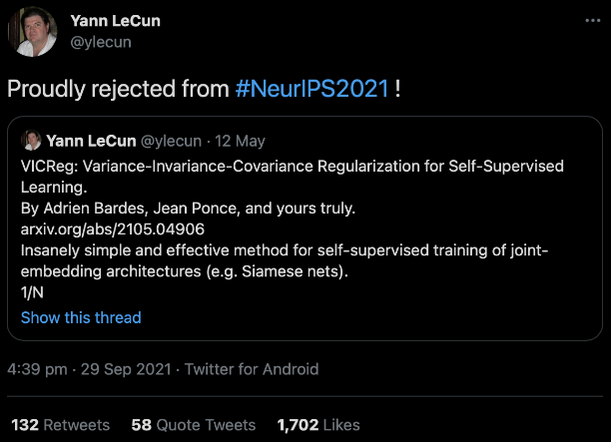611x442 pixels.
Task: Open the Twitter for Android source link
Action: (251, 369)
